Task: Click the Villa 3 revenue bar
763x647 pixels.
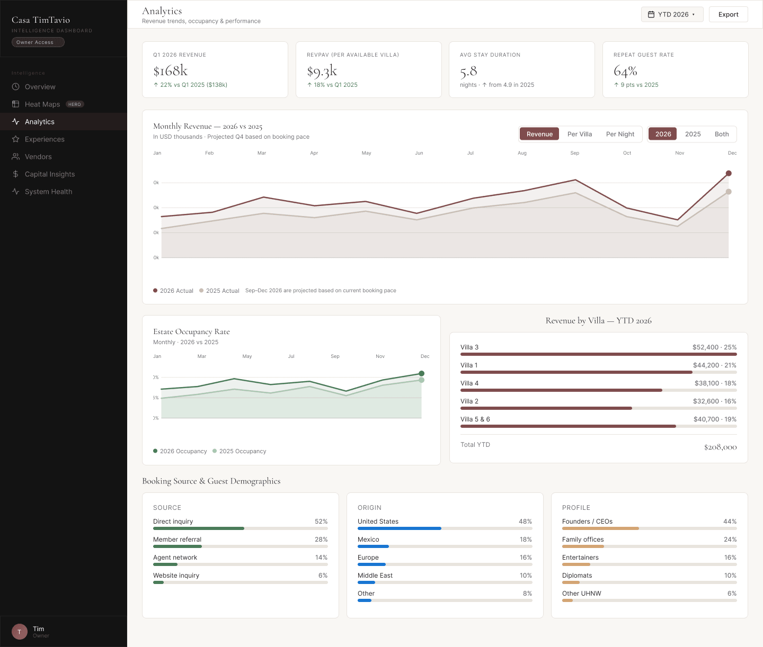Action: [x=599, y=354]
